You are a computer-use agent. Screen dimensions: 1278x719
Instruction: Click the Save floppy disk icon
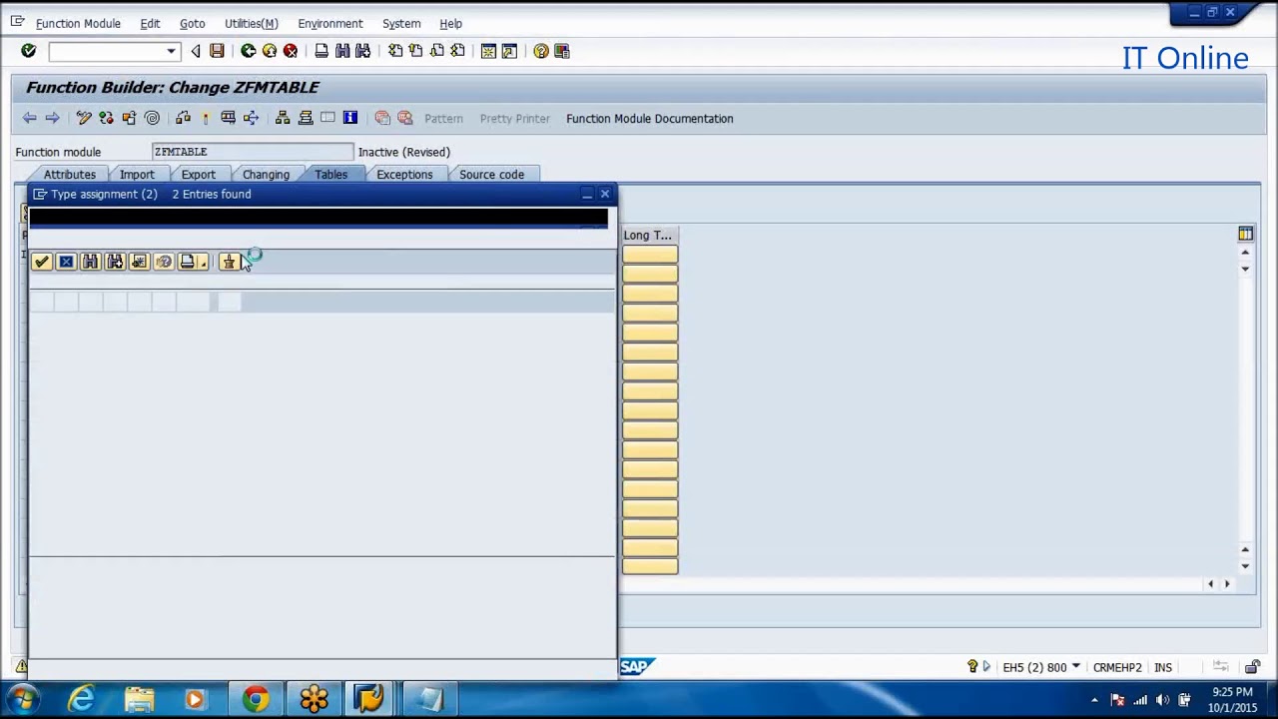(217, 51)
